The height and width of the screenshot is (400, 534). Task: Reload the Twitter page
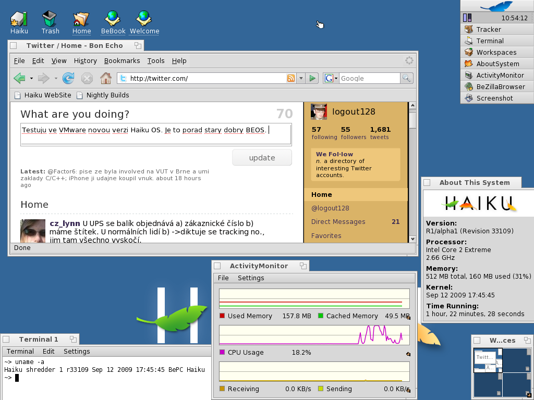[x=68, y=78]
